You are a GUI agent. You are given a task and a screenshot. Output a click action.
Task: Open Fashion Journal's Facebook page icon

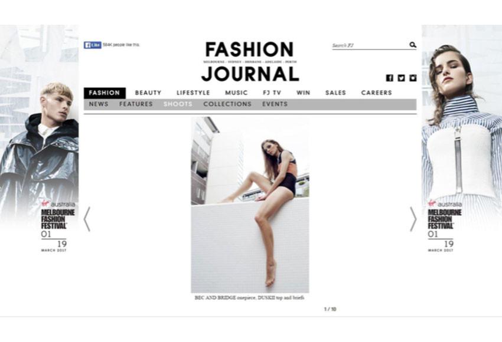point(389,78)
